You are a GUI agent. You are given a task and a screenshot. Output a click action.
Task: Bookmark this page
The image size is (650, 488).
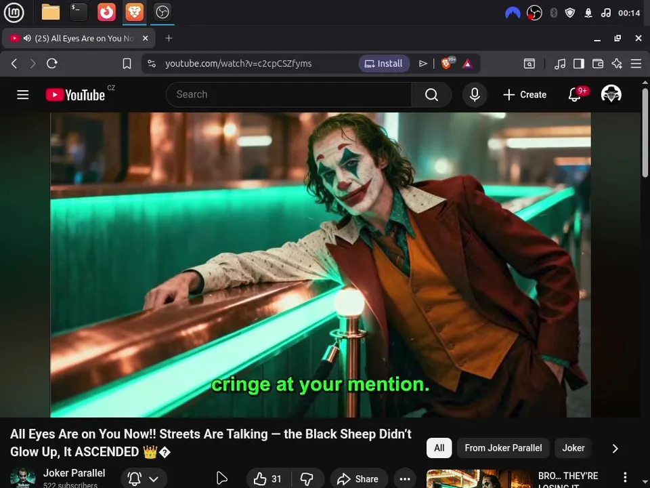click(x=127, y=64)
